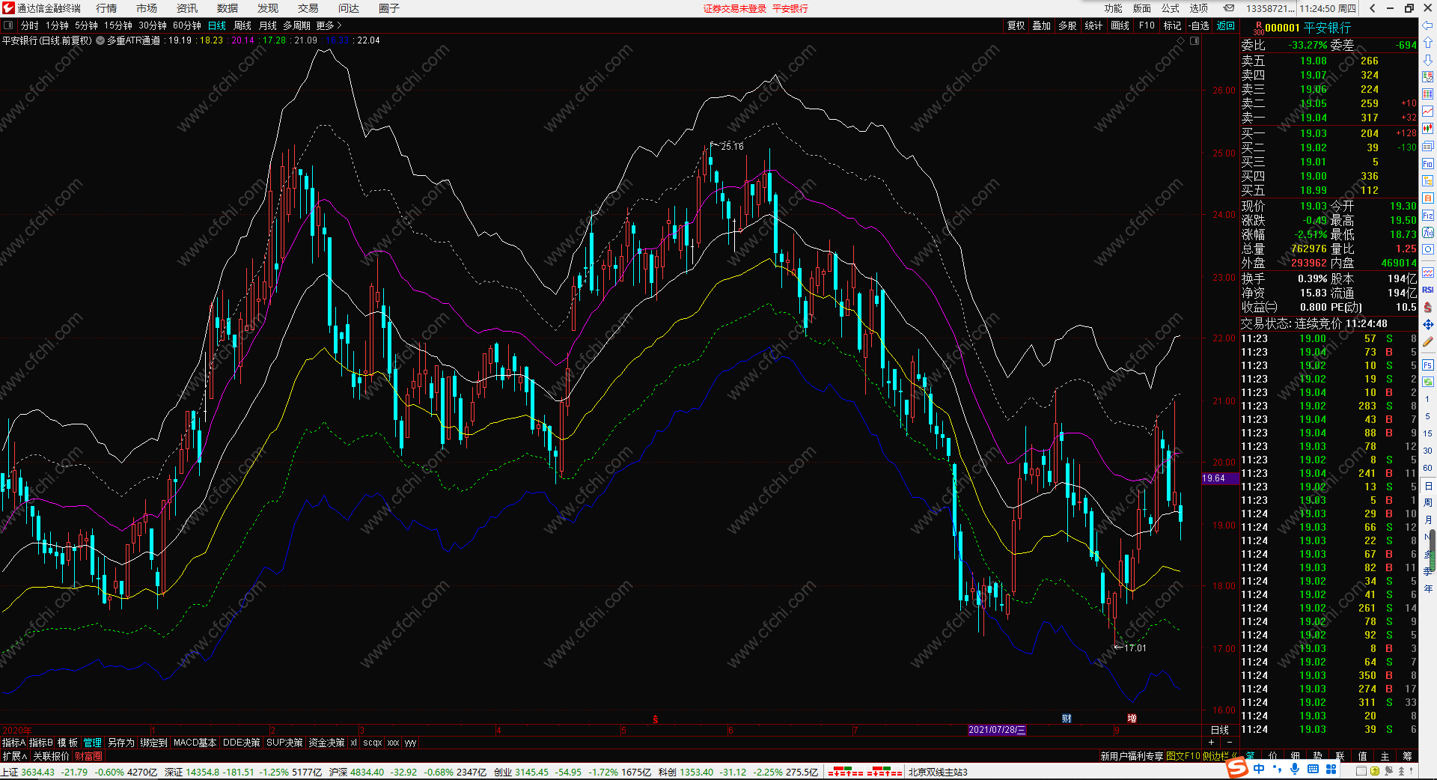Open the 公式 formula menu

point(1170,8)
